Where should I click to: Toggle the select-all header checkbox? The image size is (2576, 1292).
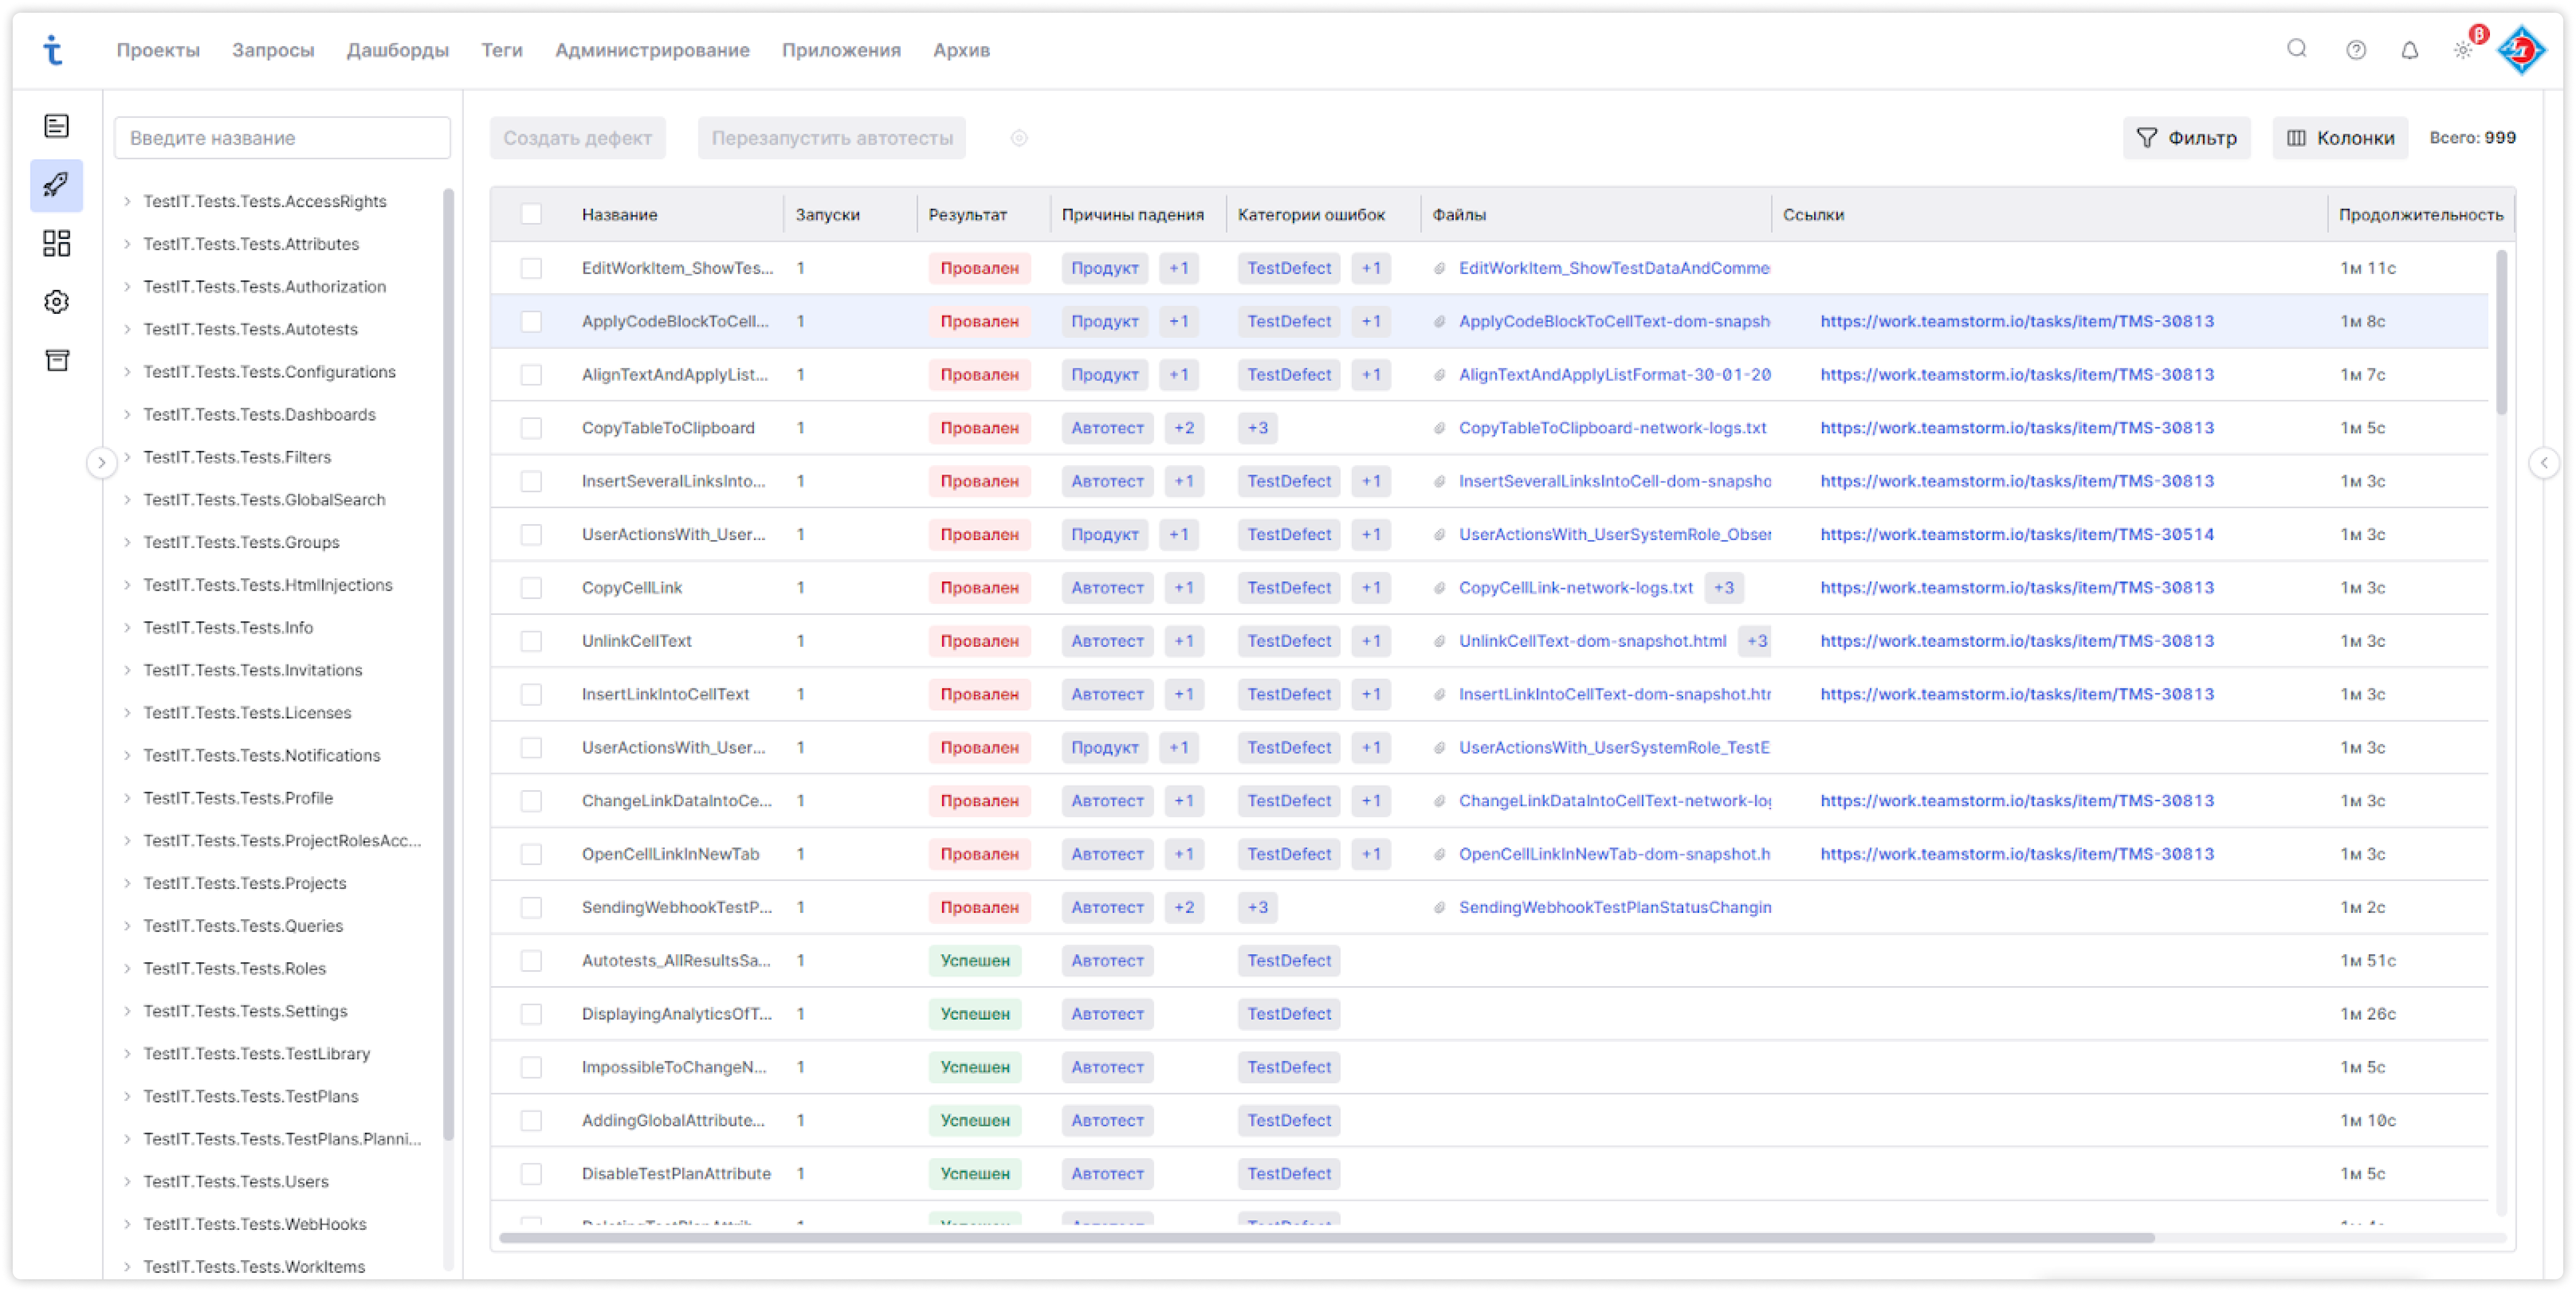tap(531, 215)
